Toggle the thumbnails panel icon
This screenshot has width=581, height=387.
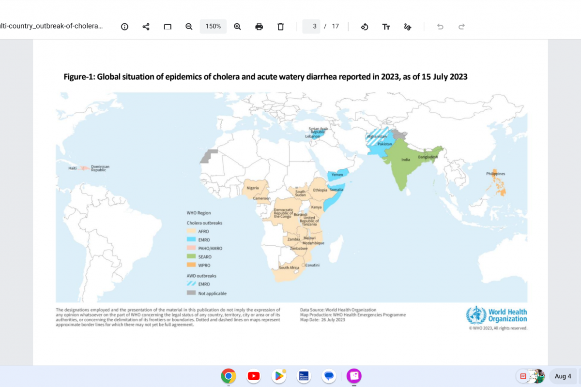pos(168,27)
